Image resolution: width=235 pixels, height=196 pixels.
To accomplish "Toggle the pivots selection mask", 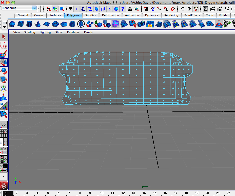I will (110, 9).
